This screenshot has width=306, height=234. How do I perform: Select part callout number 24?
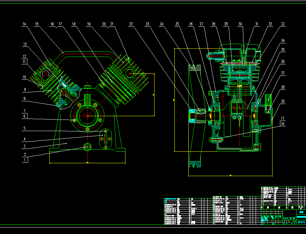pyautogui.click(x=162, y=24)
